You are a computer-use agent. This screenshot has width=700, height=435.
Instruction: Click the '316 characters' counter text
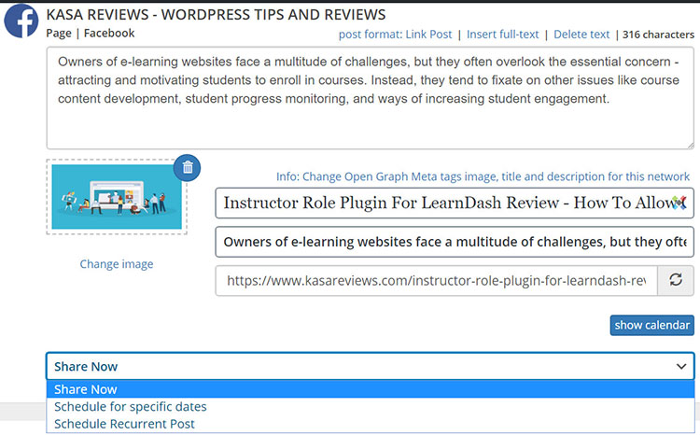(658, 35)
